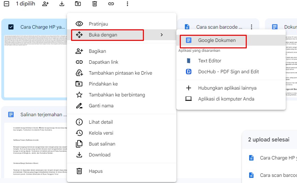
Task: Click the trash icon in top toolbar
Action: (95, 4)
